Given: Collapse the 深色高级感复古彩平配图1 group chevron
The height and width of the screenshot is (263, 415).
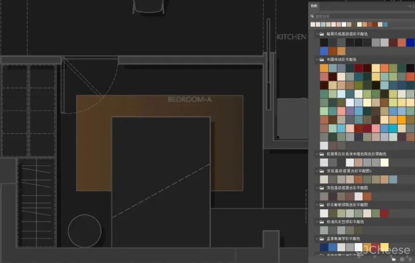Looking at the screenshot, I should click(x=316, y=171).
